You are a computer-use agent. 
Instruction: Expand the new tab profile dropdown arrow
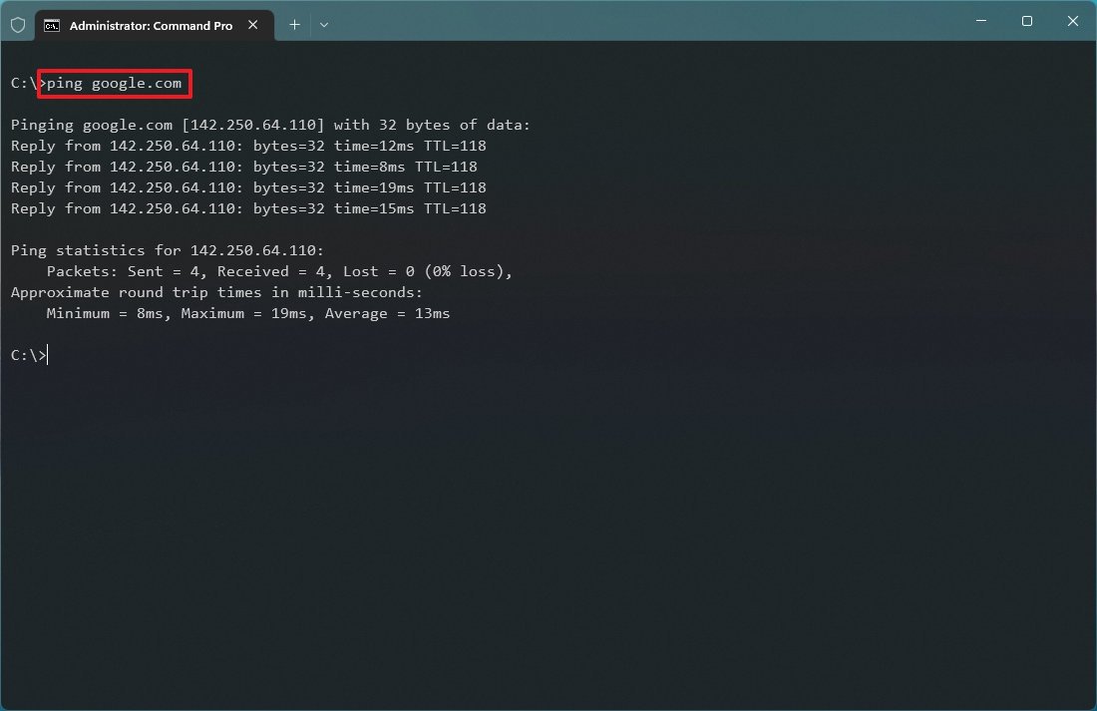click(x=324, y=25)
